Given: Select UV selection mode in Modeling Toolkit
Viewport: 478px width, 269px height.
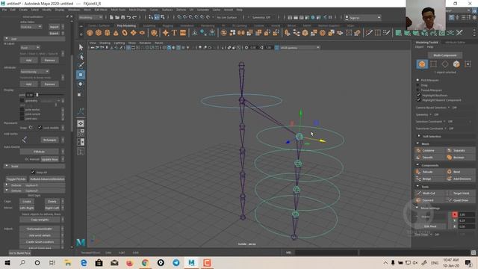Looking at the screenshot, I should click(x=468, y=64).
